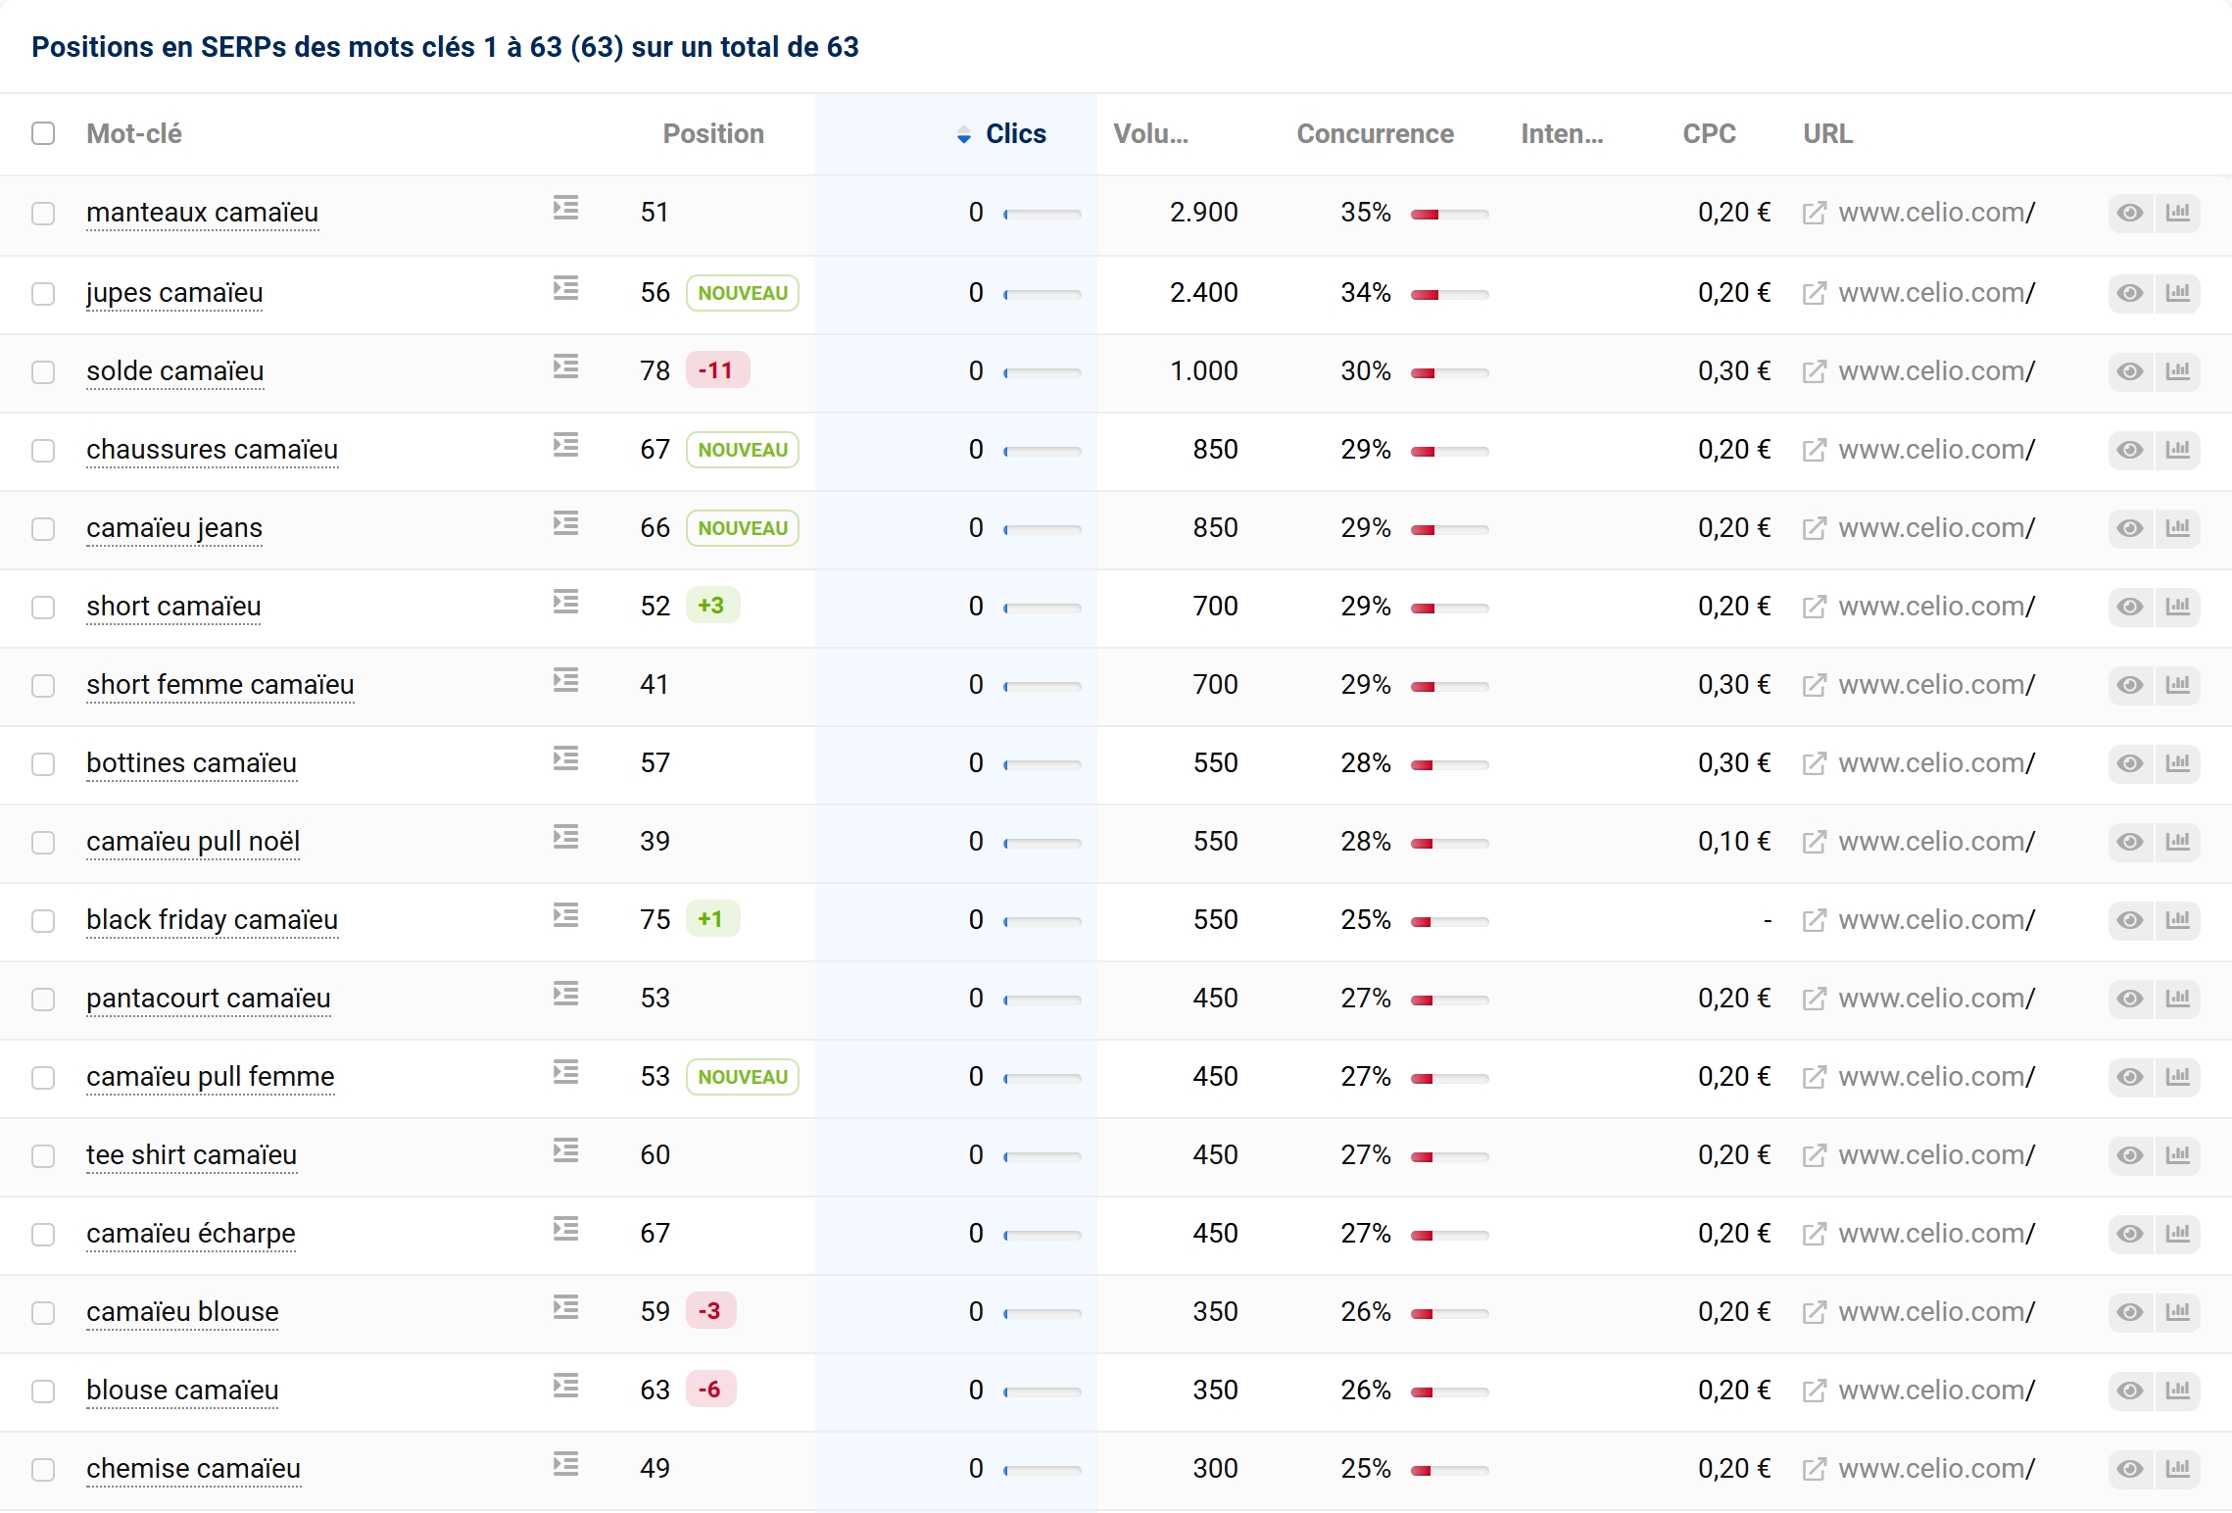Open SERP list icon for manteaux camaïeu
The height and width of the screenshot is (1513, 2232).
pyautogui.click(x=565, y=208)
